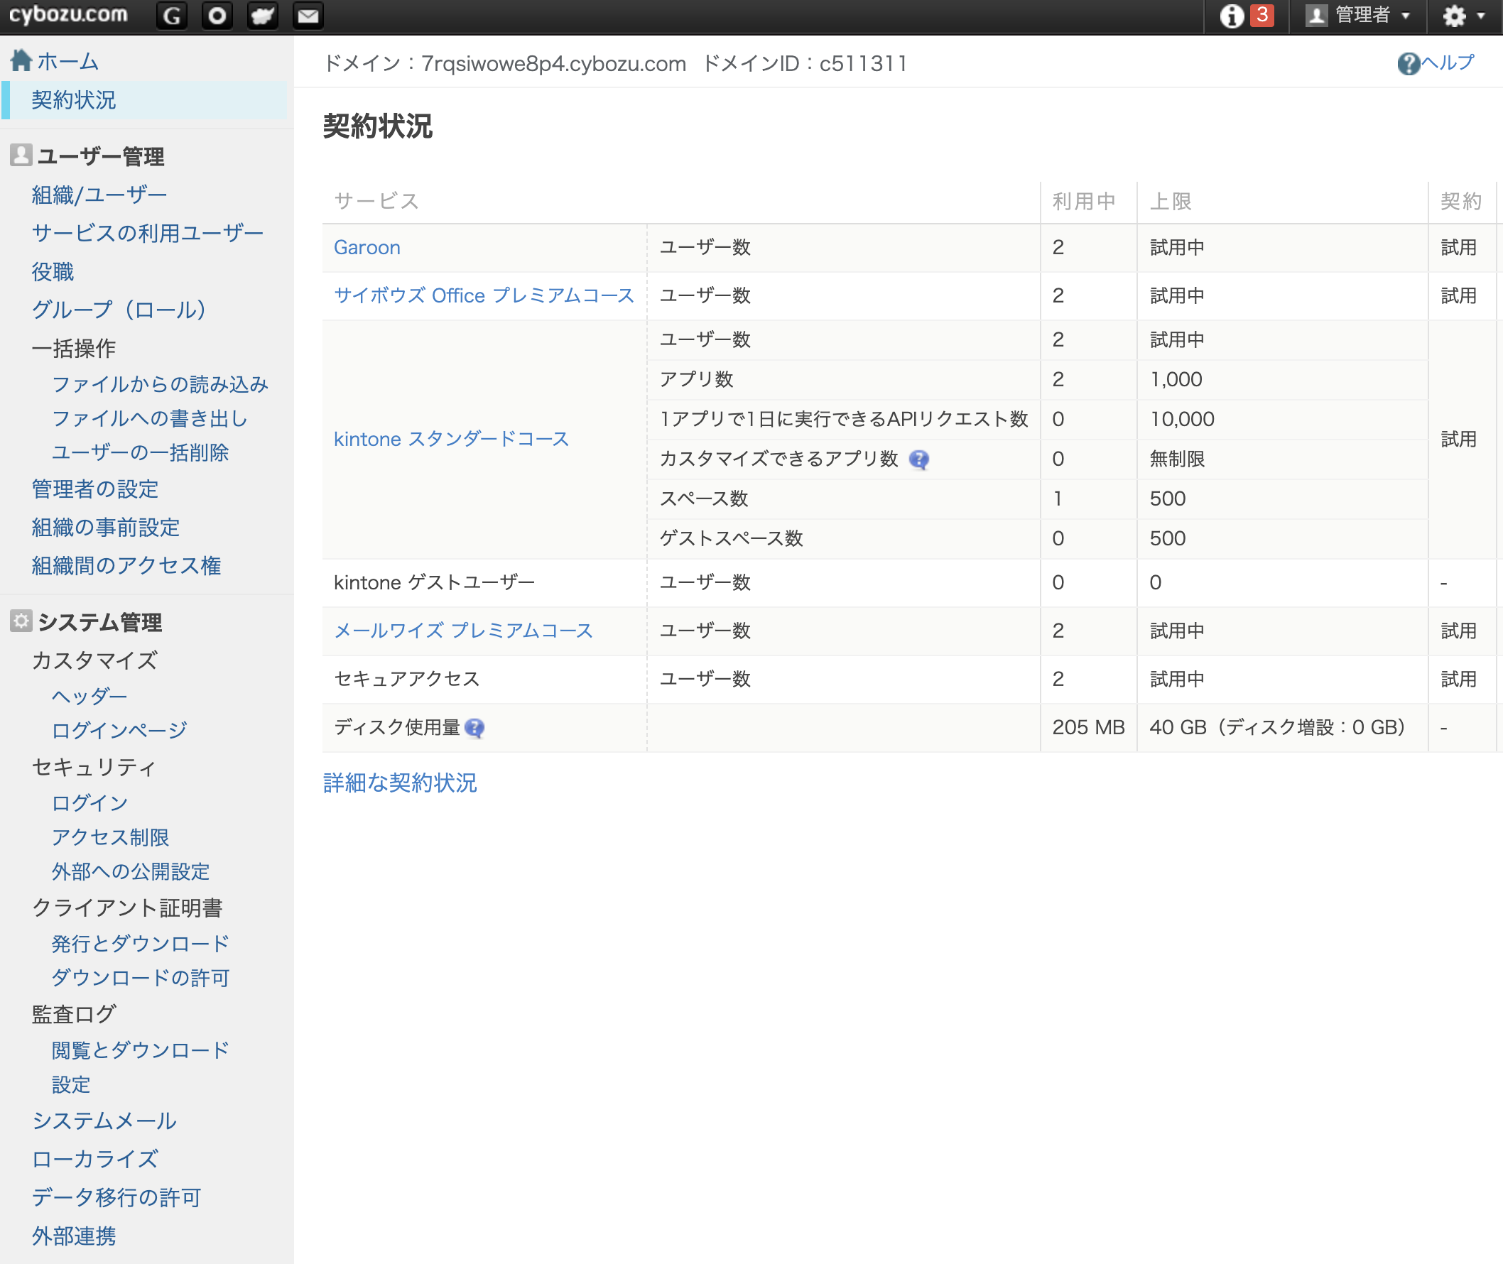Open the 管理者 user menu dropdown
Screen dimensions: 1503x1264
(1359, 15)
